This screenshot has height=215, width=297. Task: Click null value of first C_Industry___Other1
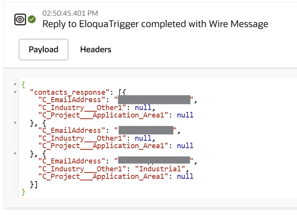[x=143, y=108]
